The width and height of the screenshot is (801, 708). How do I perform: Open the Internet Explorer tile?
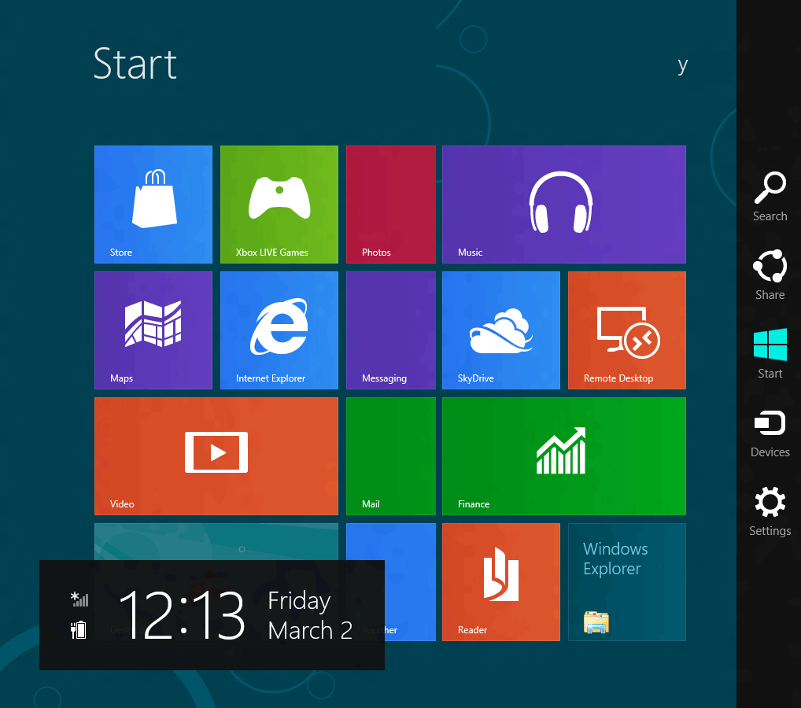(x=279, y=330)
